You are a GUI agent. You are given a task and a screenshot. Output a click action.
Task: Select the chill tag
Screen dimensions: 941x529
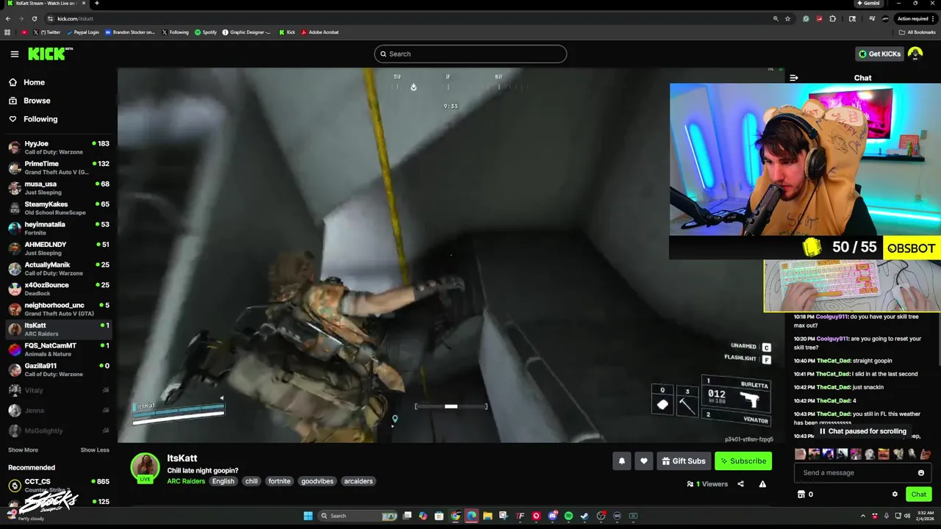[x=251, y=481]
